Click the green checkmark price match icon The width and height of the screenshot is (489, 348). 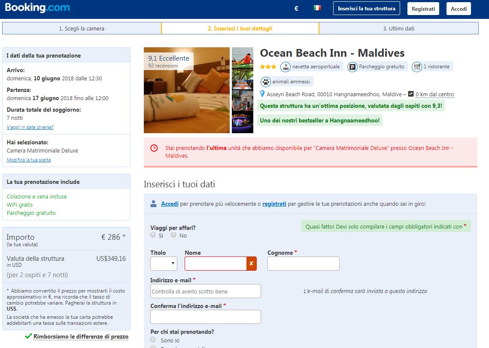pos(28,336)
